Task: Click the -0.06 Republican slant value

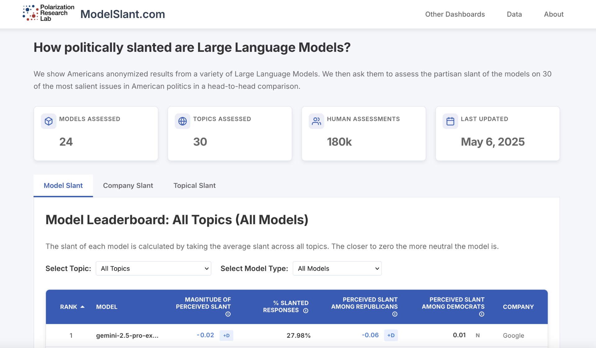Action: pyautogui.click(x=370, y=335)
